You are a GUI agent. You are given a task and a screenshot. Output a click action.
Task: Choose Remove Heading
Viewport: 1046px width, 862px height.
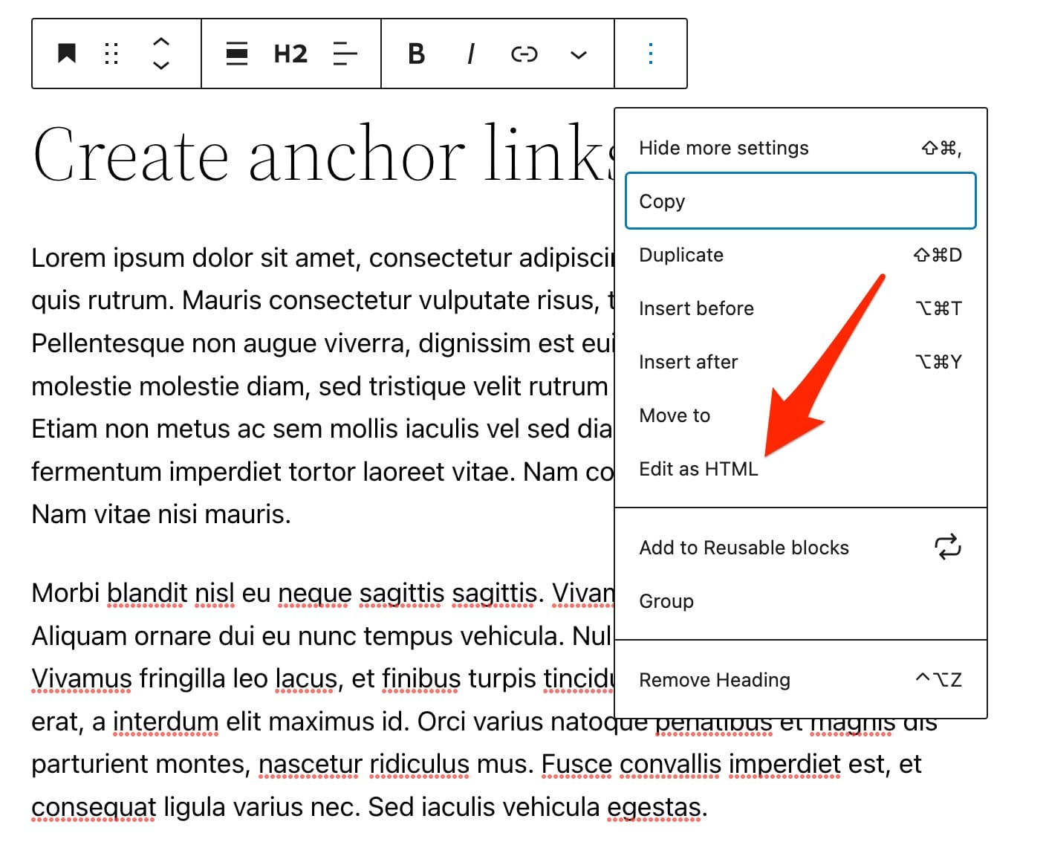[x=801, y=680]
